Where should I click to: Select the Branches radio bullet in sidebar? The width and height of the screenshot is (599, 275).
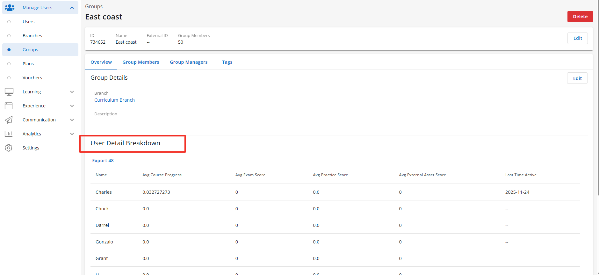point(9,36)
